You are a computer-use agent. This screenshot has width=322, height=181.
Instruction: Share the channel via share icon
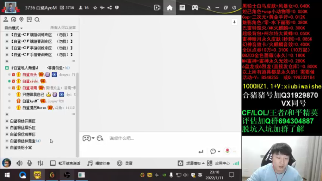coord(109,8)
